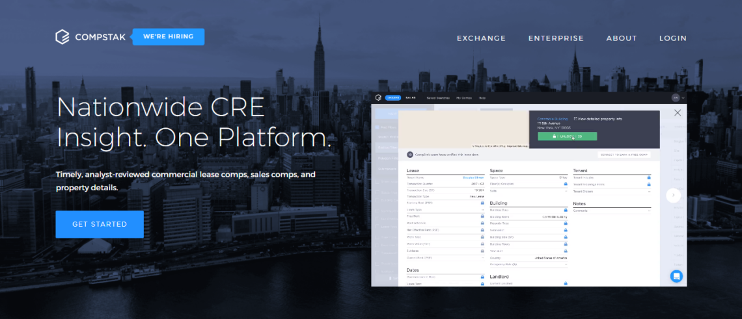The image size is (742, 319).
Task: Click lock icon on Building Class row
Action: click(x=566, y=210)
